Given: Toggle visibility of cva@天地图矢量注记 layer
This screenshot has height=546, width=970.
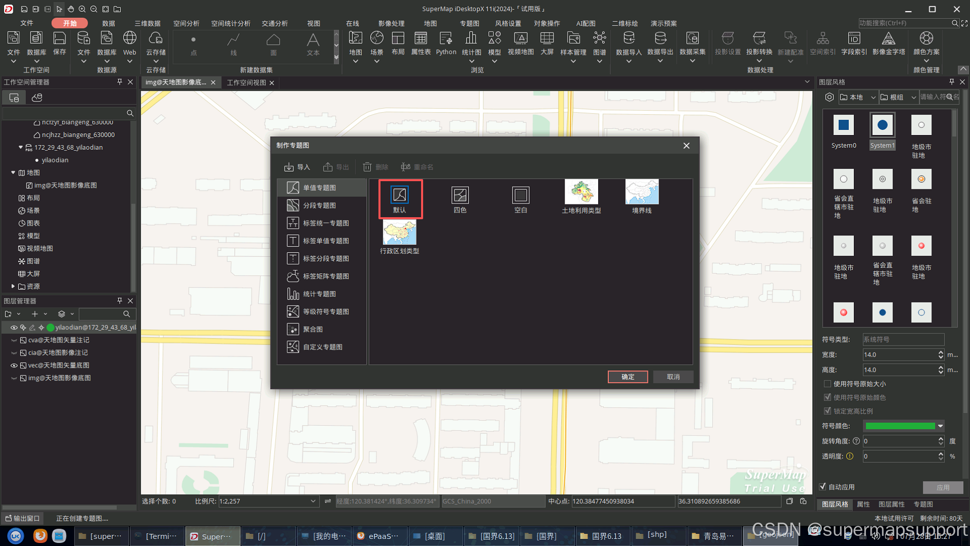Looking at the screenshot, I should pos(14,340).
